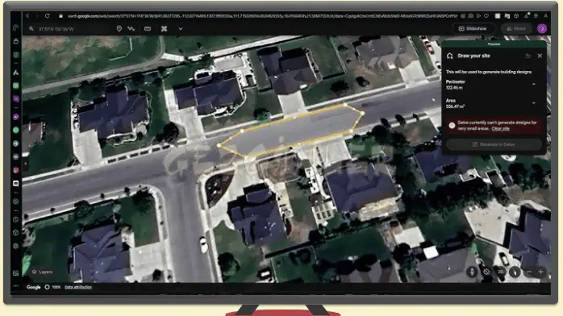563x316 pixels.
Task: Click the building design tool icon
Action: [x=164, y=29]
